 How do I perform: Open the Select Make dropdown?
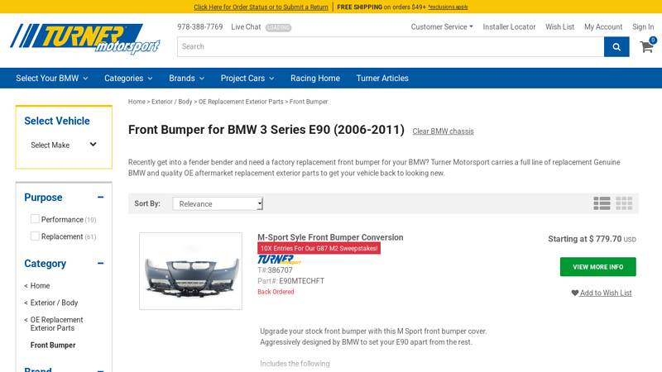point(64,145)
